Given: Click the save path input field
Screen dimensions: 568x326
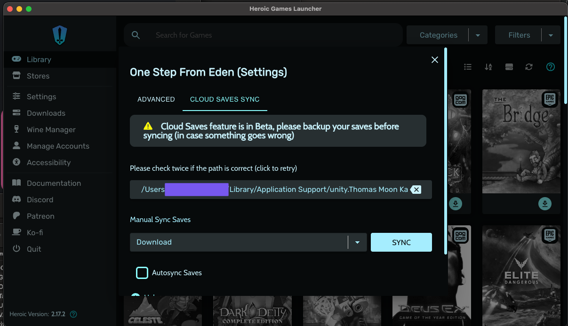Looking at the screenshot, I should point(281,190).
